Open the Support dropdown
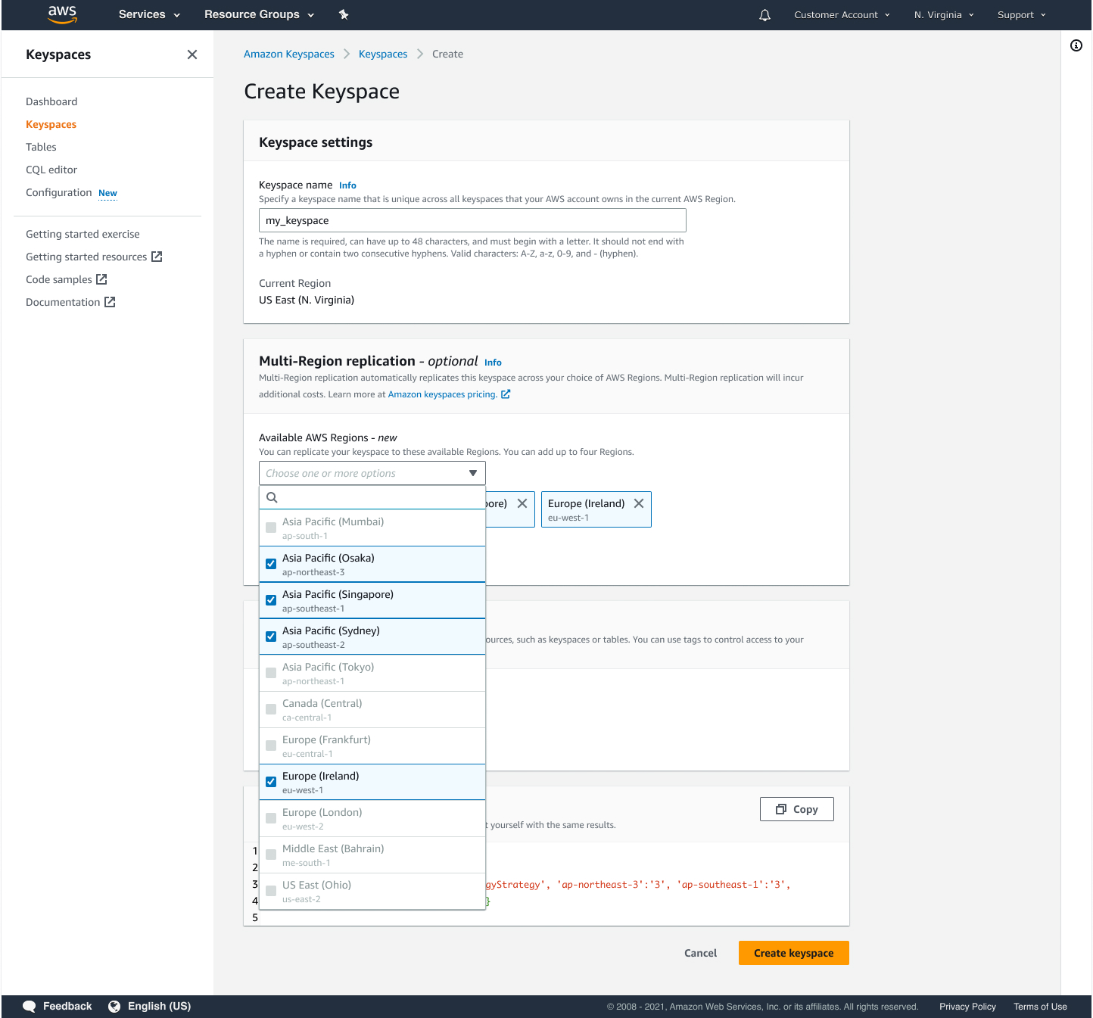 (1021, 14)
